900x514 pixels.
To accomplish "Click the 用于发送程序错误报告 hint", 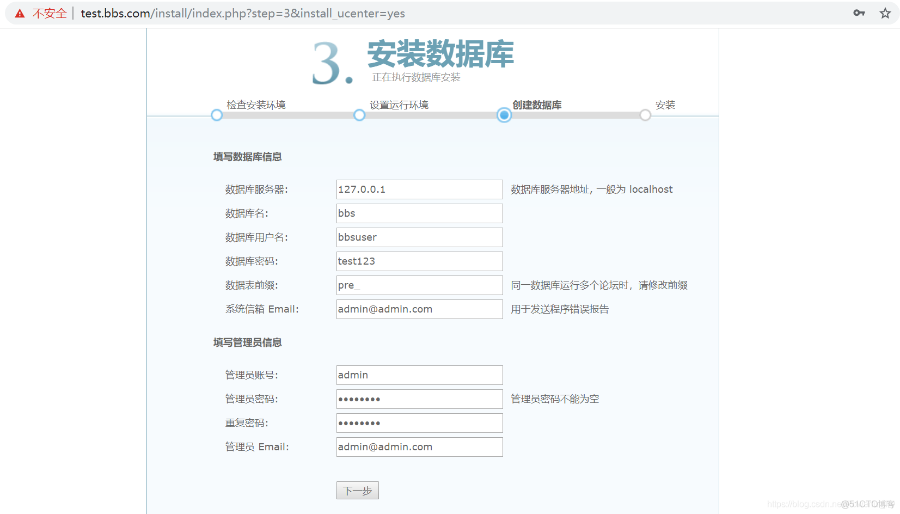I will click(560, 309).
